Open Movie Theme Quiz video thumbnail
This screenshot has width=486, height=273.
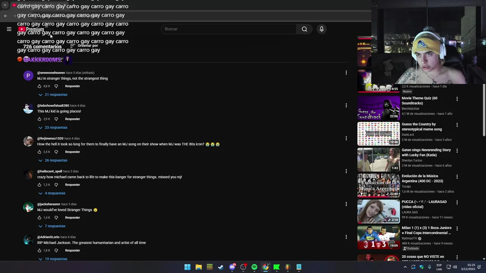pos(379,108)
